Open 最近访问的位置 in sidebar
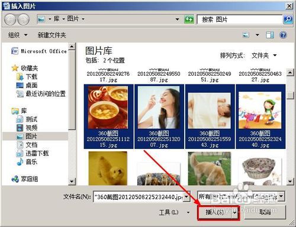This screenshot has width=296, height=227. 41,94
